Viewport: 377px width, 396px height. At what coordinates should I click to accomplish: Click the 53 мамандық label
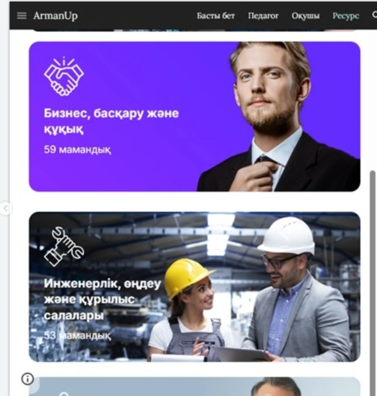[x=77, y=336]
